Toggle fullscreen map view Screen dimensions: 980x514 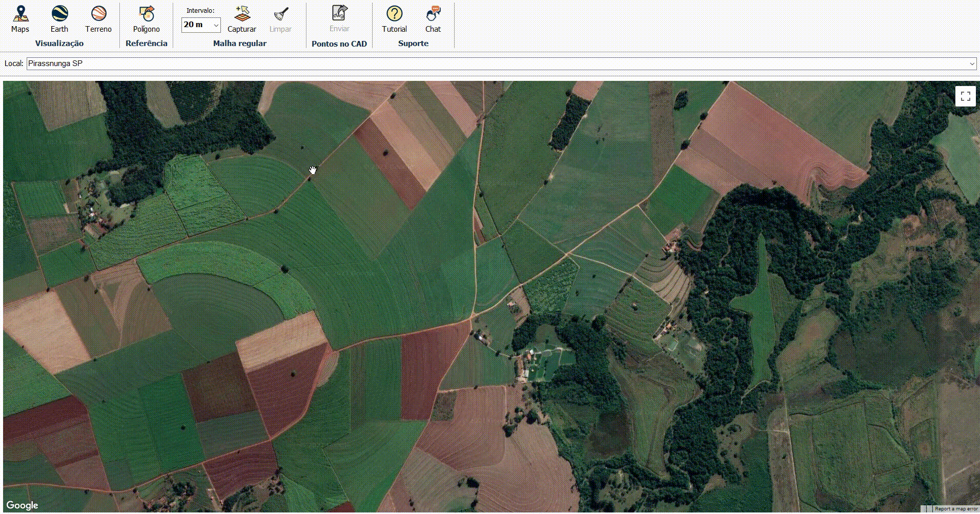[x=965, y=96]
